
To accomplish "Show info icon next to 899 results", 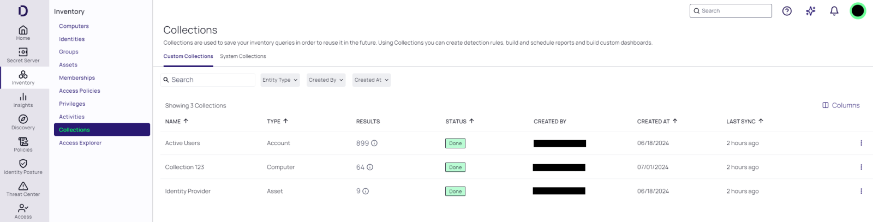I will pos(374,143).
